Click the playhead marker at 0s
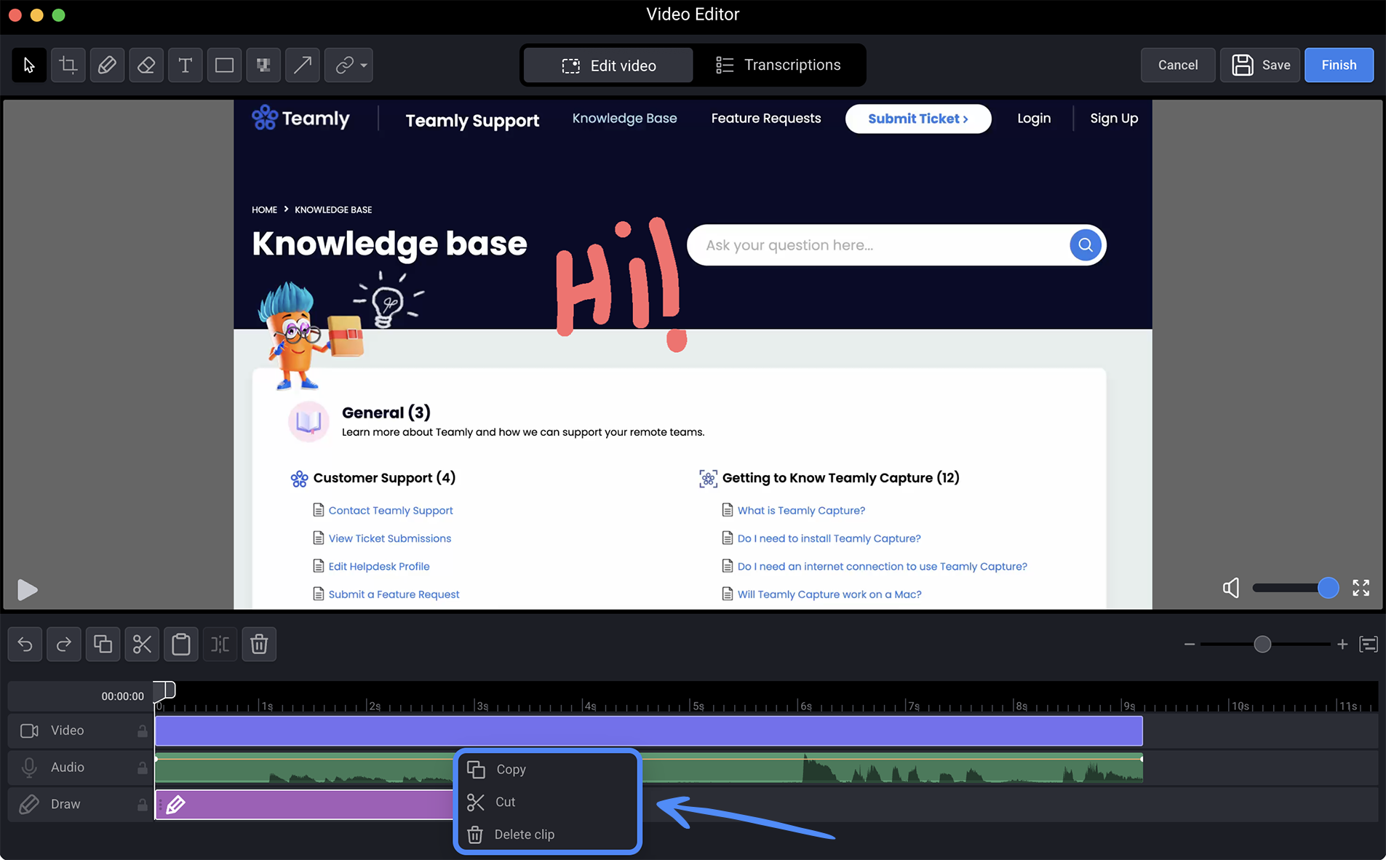Screen dimensions: 1386x860 tap(165, 690)
